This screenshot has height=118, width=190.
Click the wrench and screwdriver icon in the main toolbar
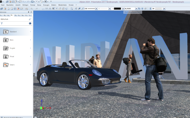coord(53,8)
